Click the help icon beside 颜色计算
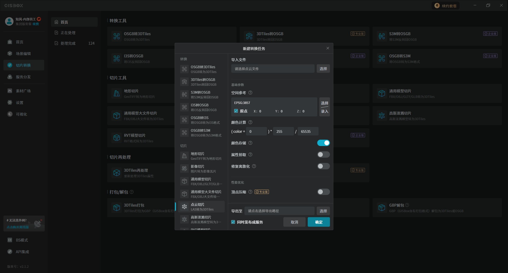This screenshot has width=508, height=273. point(250,122)
